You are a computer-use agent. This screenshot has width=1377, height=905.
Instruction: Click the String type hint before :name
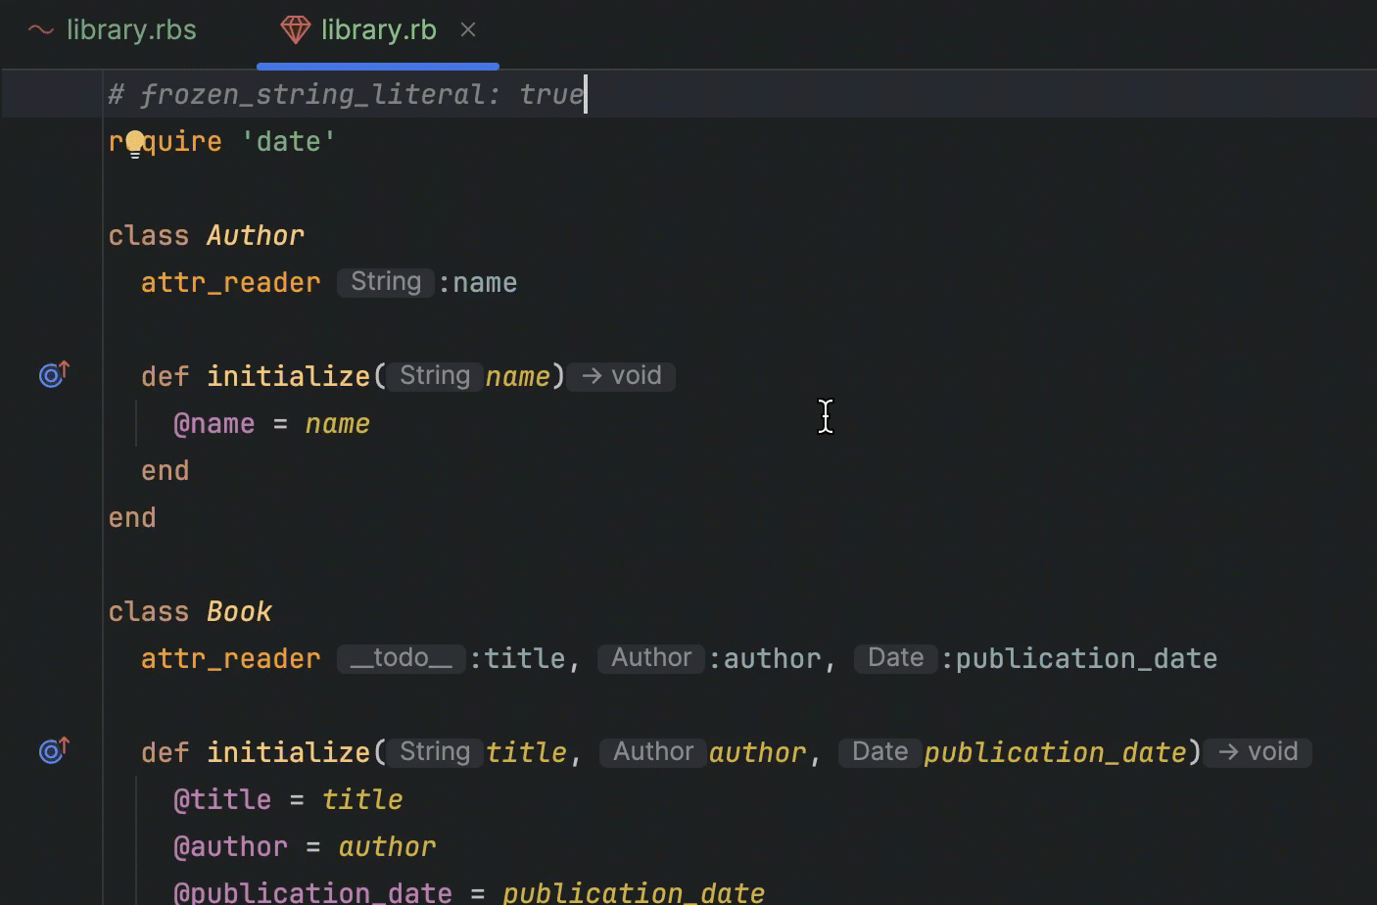(x=386, y=282)
